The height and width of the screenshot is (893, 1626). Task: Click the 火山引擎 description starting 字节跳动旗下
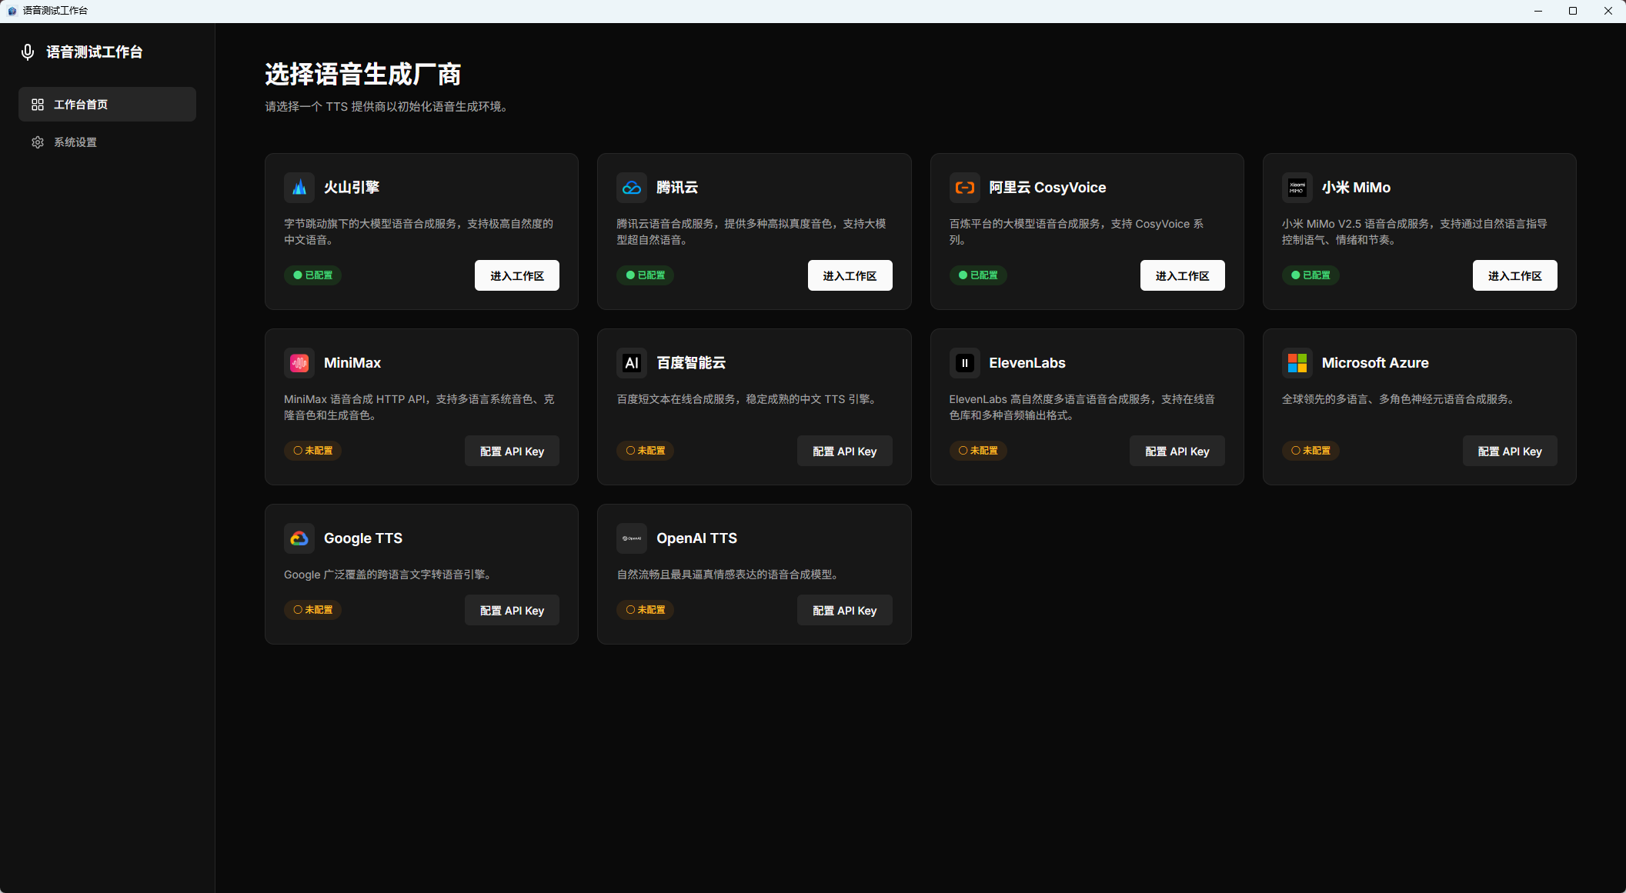(x=419, y=232)
